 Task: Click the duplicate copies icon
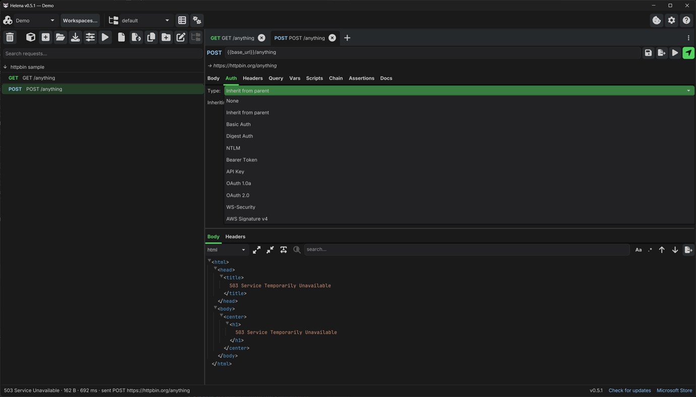click(x=151, y=37)
